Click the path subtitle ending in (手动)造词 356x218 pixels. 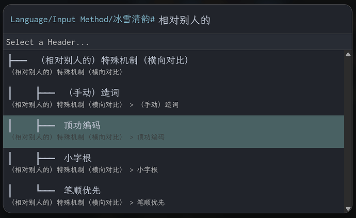(x=94, y=104)
